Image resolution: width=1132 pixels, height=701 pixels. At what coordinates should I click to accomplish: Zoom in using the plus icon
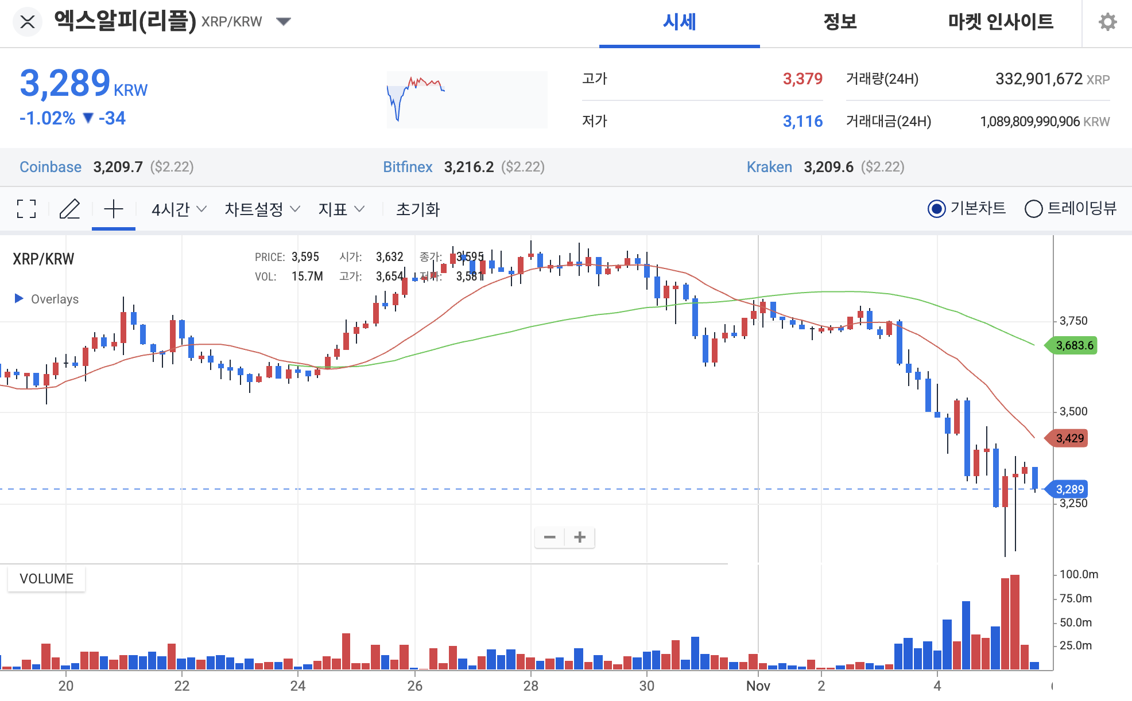coord(579,537)
